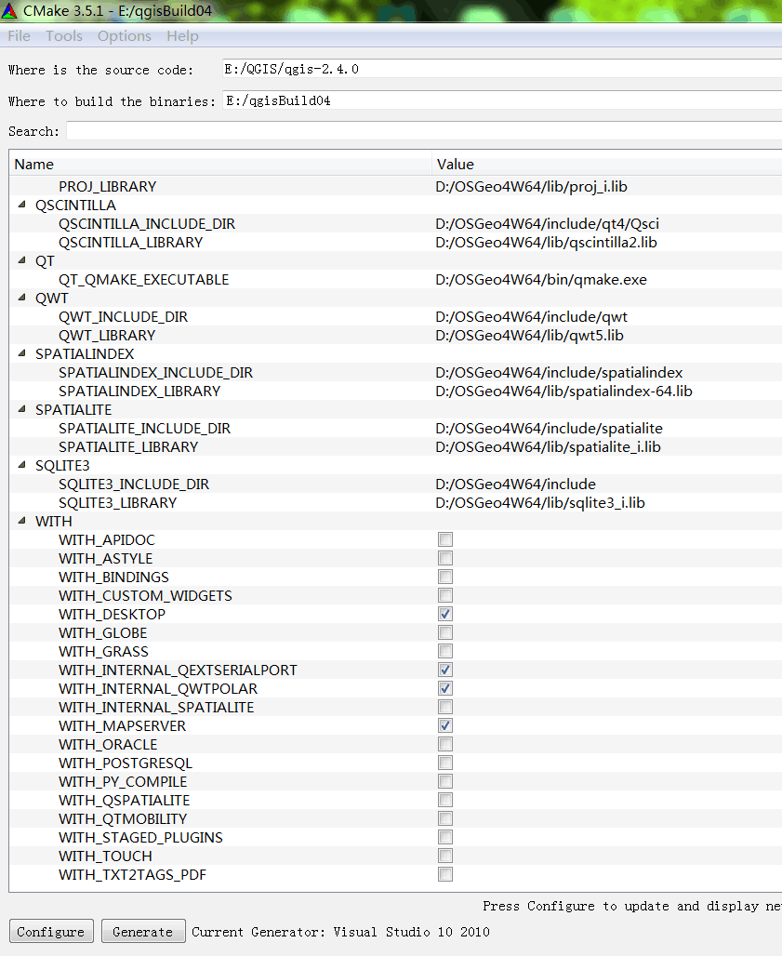782x956 pixels.
Task: Click value D:/OSGeo4W64/lib/proj_i.lib
Action: [x=531, y=187]
